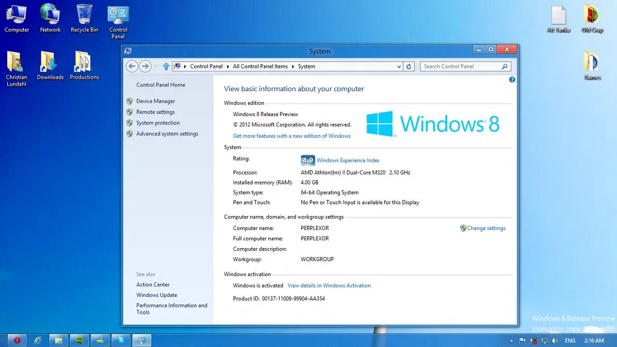This screenshot has width=617, height=347.
Task: Open the pictures app taskbar icon
Action: point(100,340)
